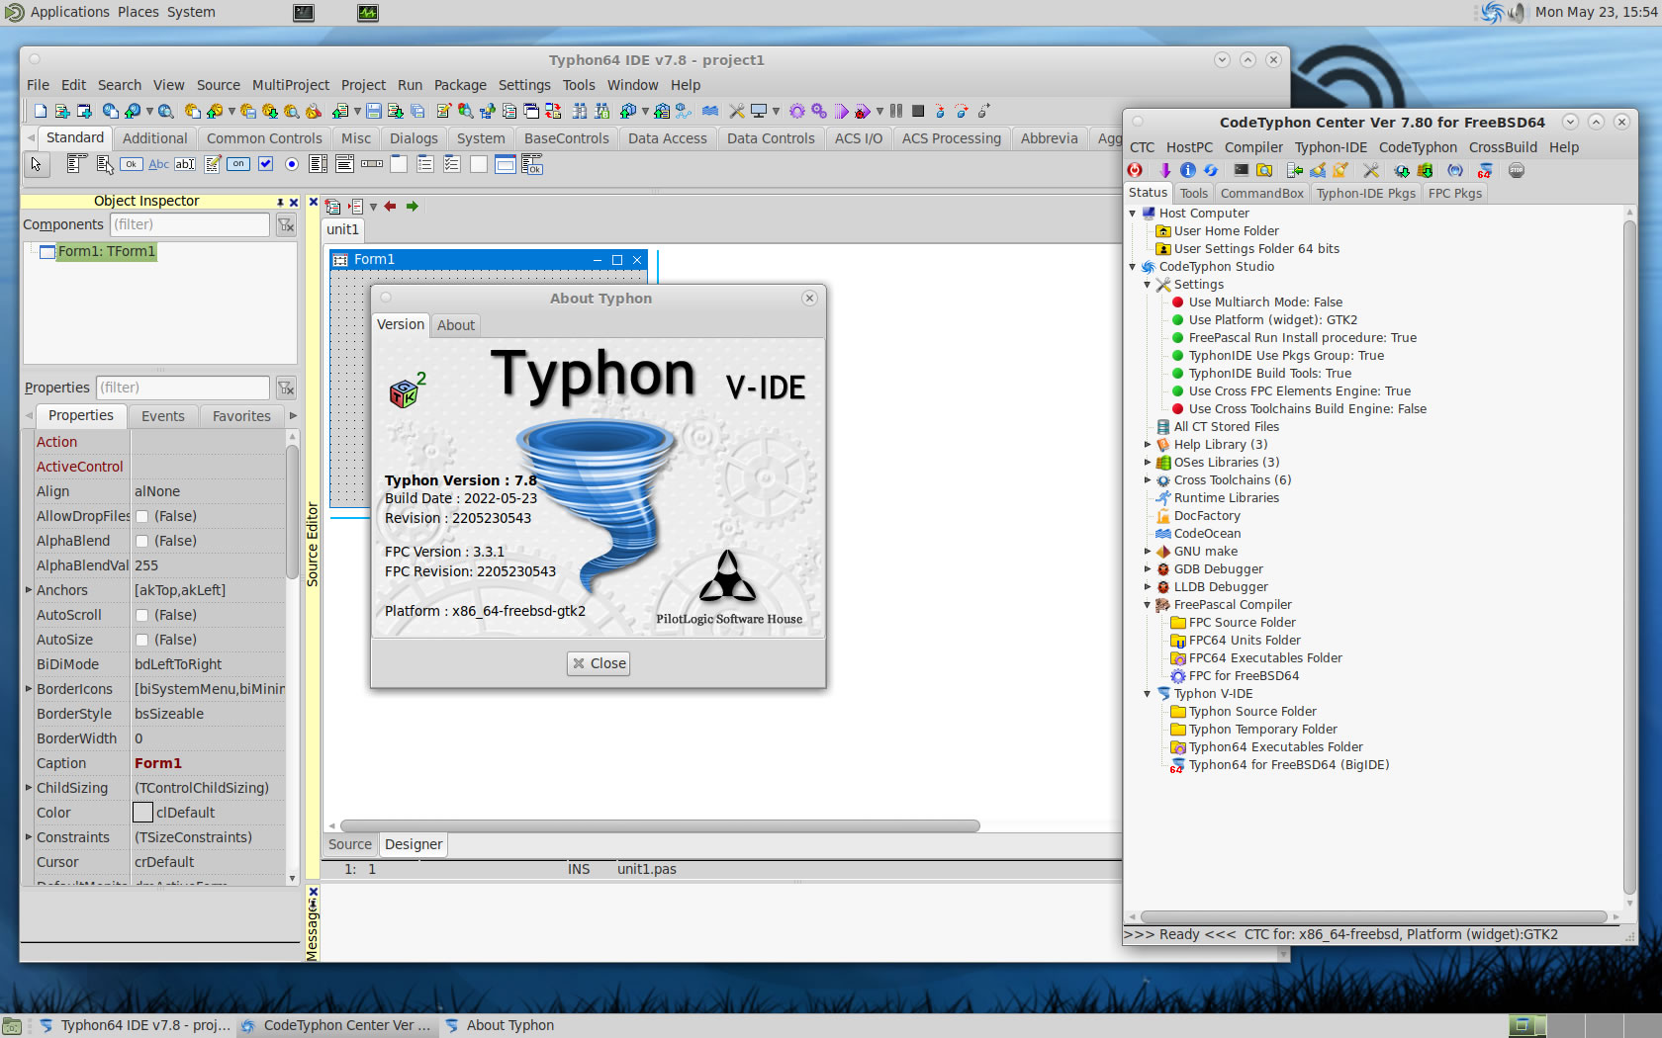Toggle the AutoSize checkbox
The height and width of the screenshot is (1038, 1662).
click(x=142, y=640)
